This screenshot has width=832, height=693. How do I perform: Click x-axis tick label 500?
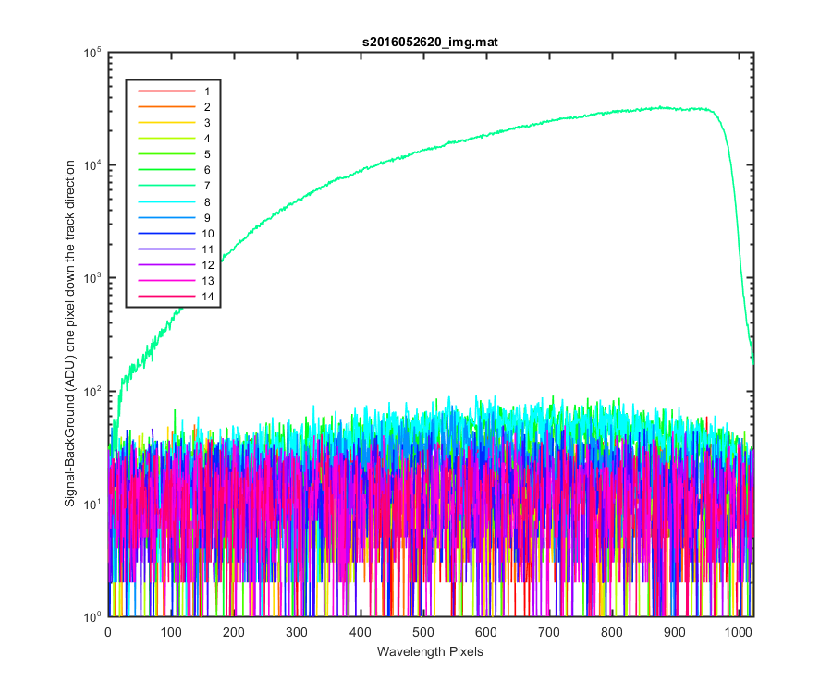[x=422, y=633]
